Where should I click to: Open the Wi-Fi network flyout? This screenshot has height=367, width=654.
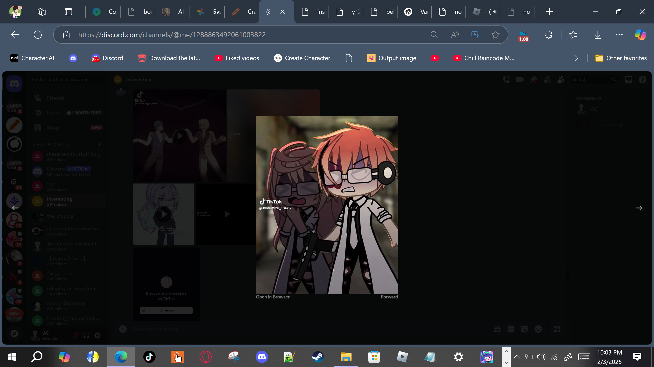pos(554,357)
